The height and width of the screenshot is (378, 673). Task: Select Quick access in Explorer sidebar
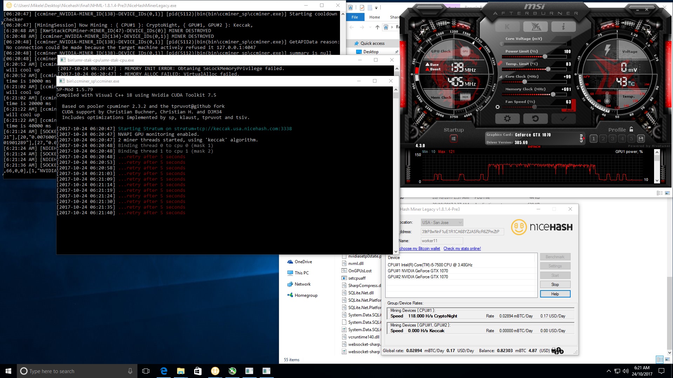point(372,43)
